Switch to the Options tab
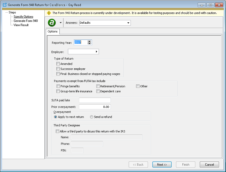 click(53, 31)
